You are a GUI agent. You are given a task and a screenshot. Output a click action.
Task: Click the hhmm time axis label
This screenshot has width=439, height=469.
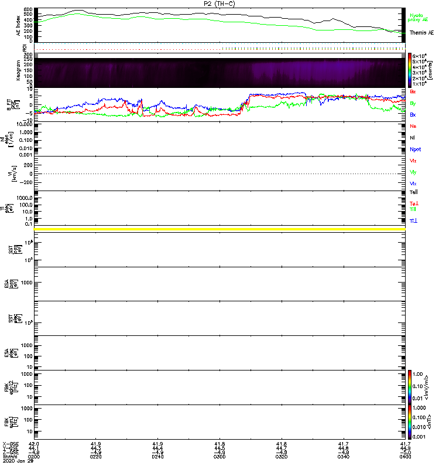coord(10,457)
